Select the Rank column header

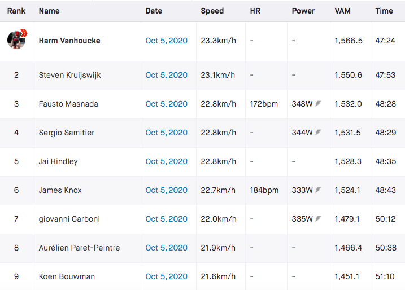16,11
